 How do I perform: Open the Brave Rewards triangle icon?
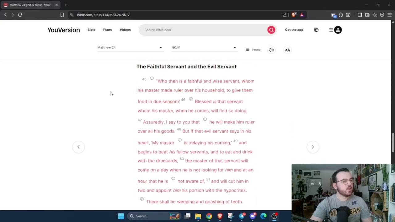click(302, 15)
